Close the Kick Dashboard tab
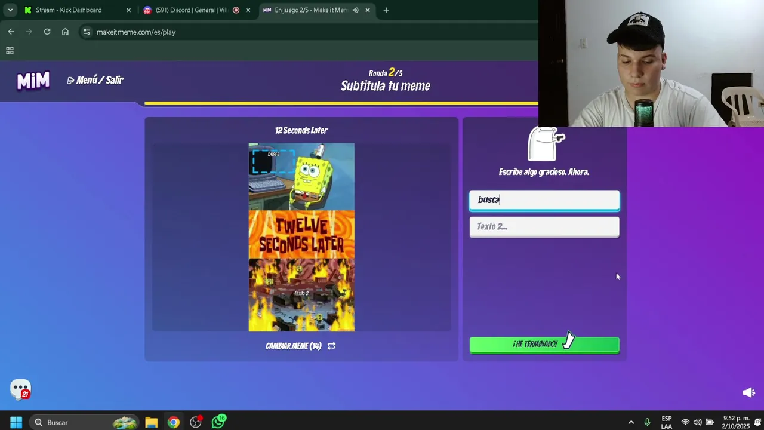The width and height of the screenshot is (764, 430). pyautogui.click(x=128, y=10)
